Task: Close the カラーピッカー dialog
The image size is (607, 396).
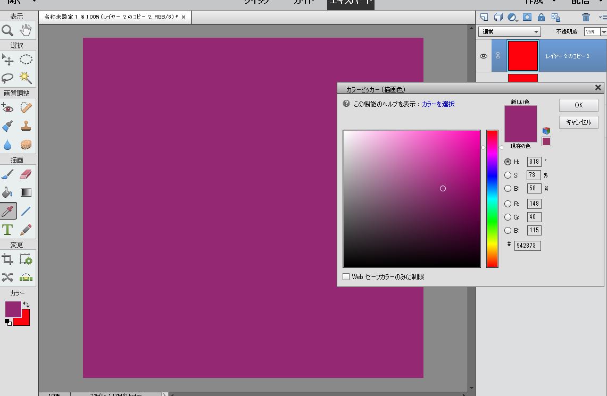Action: pyautogui.click(x=598, y=88)
